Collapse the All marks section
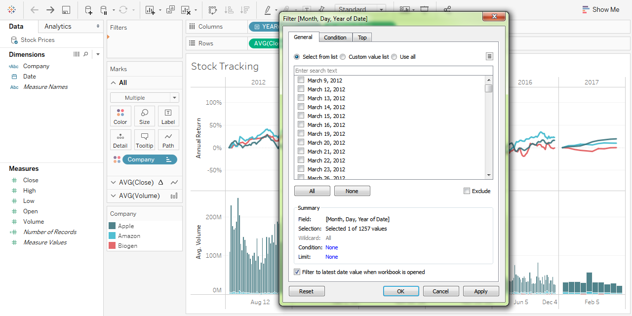 click(x=114, y=83)
